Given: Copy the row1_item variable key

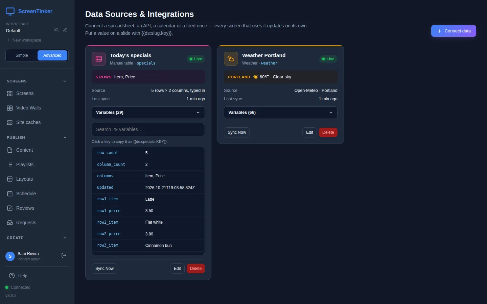Looking at the screenshot, I should tap(108, 199).
